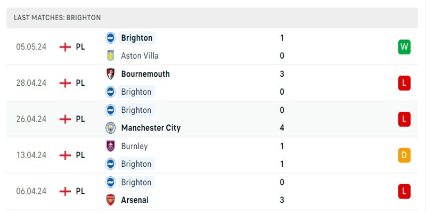426x213 pixels.
Task: Open the Bournemouth team name link
Action: [145, 74]
